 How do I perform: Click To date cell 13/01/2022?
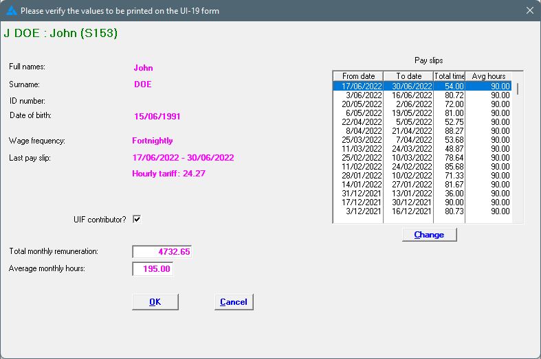[x=412, y=194]
